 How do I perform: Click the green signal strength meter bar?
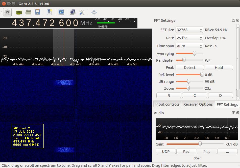[x=106, y=23]
